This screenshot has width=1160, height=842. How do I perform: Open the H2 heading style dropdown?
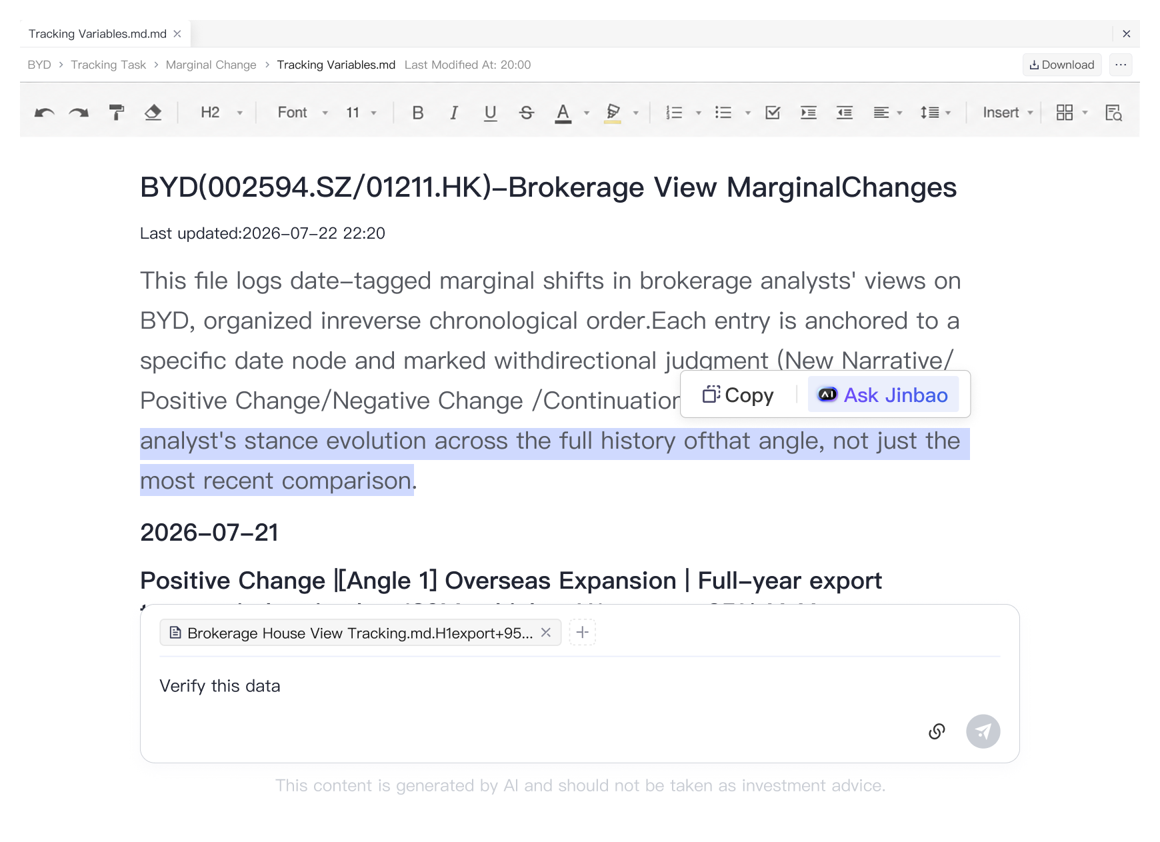pyautogui.click(x=221, y=113)
